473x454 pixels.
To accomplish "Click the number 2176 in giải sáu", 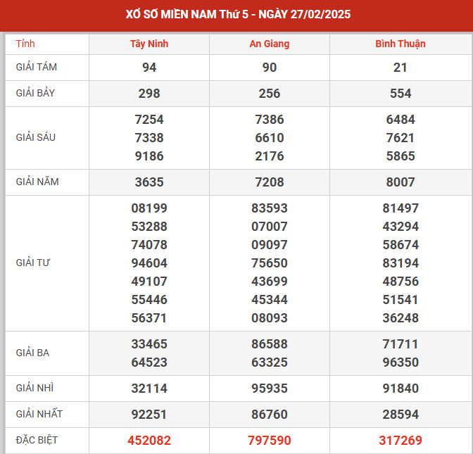I will tap(270, 156).
